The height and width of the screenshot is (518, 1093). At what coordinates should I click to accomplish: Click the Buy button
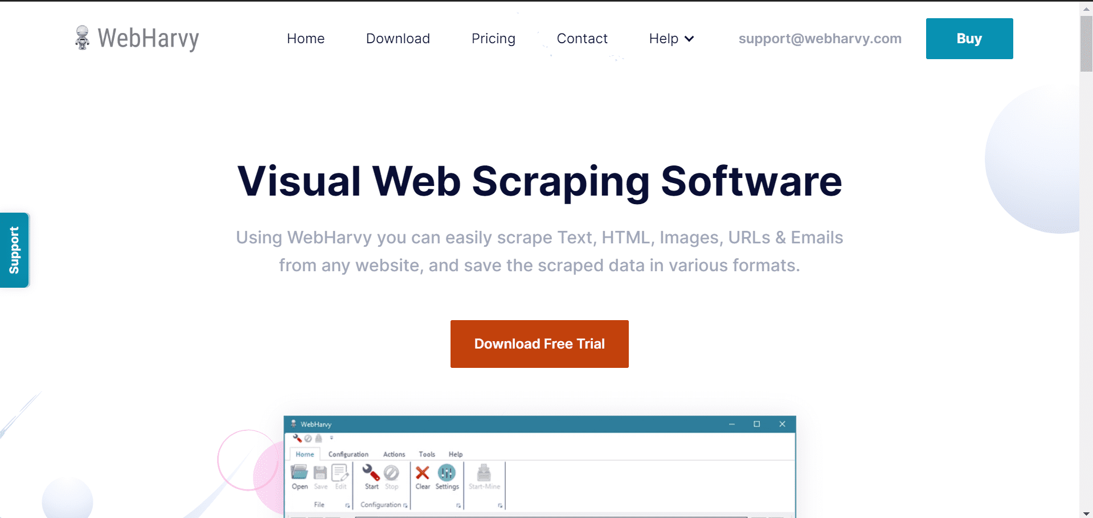click(x=969, y=38)
